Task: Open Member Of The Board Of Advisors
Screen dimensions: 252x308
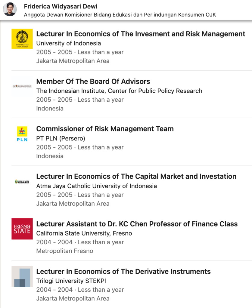Action: [93, 81]
